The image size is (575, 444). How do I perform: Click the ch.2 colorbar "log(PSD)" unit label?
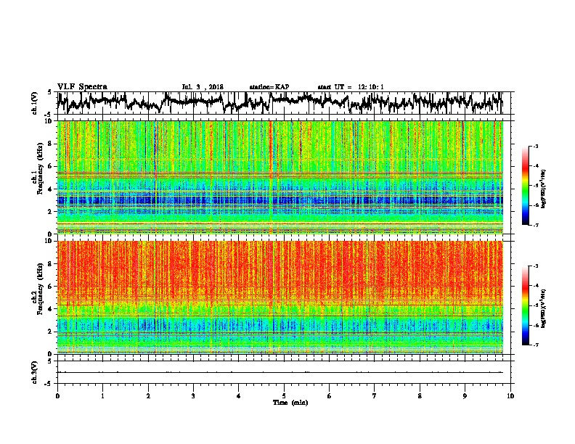pyautogui.click(x=544, y=308)
